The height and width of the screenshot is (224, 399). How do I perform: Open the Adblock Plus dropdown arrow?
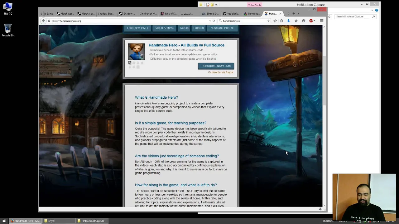pyautogui.click(x=314, y=21)
